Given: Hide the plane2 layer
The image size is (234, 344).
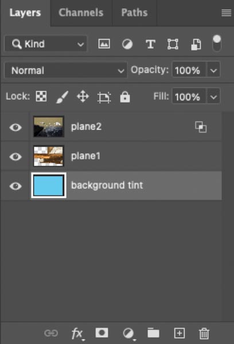Looking at the screenshot, I should 15,127.
